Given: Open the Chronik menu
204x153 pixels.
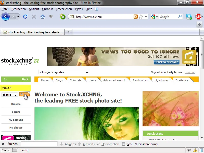Looking at the screenshot, I should 47,9.
